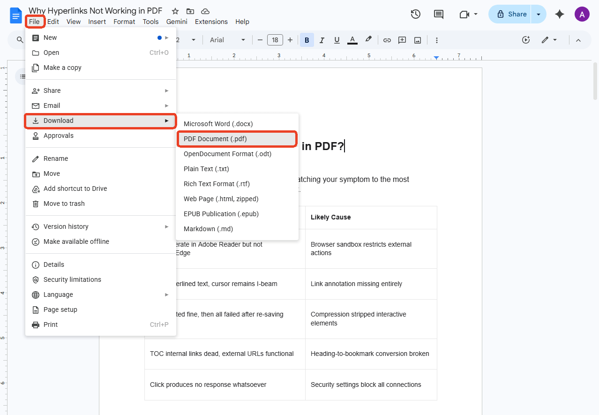This screenshot has height=415, width=599.
Task: Open version history clock icon
Action: [x=415, y=14]
